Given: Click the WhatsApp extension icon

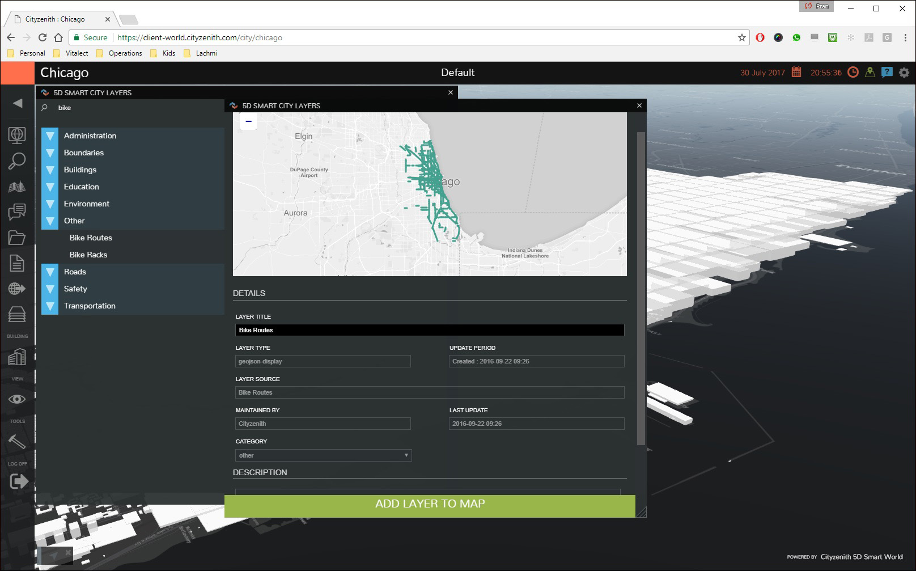Looking at the screenshot, I should pos(796,37).
